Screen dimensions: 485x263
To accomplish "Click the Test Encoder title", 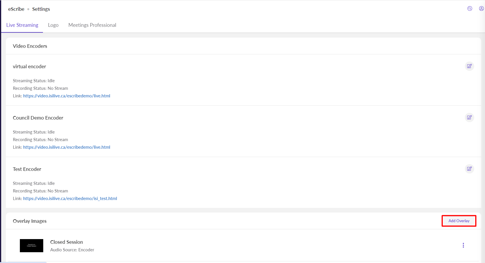I will coord(27,169).
